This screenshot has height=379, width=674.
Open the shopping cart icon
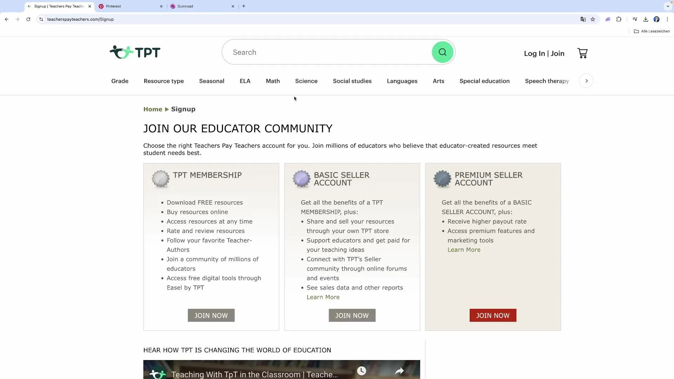(x=582, y=53)
